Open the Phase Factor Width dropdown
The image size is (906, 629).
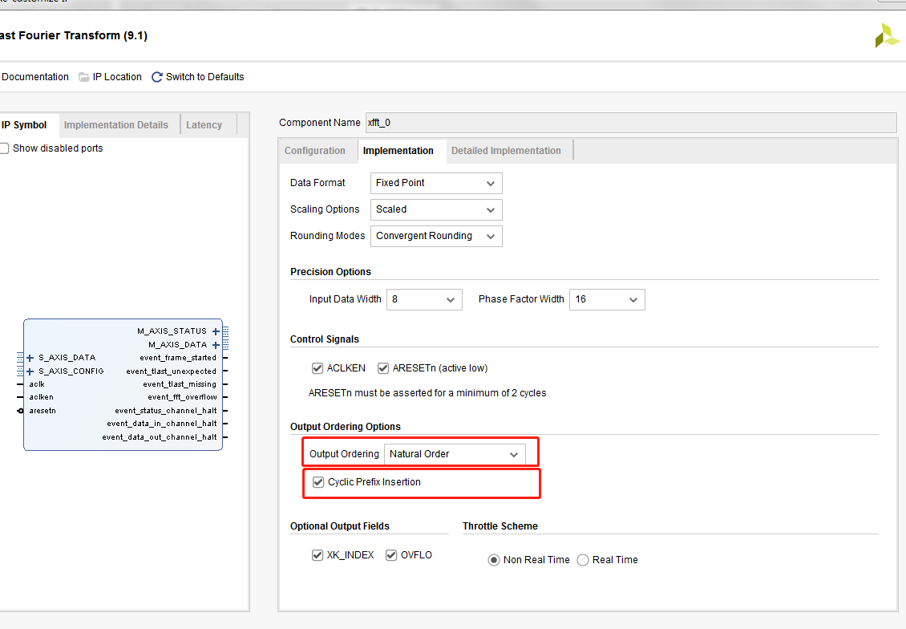[607, 299]
